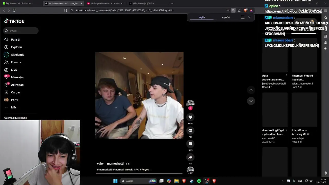Switch to the Comentarios tab
329x185 pixels.
tap(276, 30)
